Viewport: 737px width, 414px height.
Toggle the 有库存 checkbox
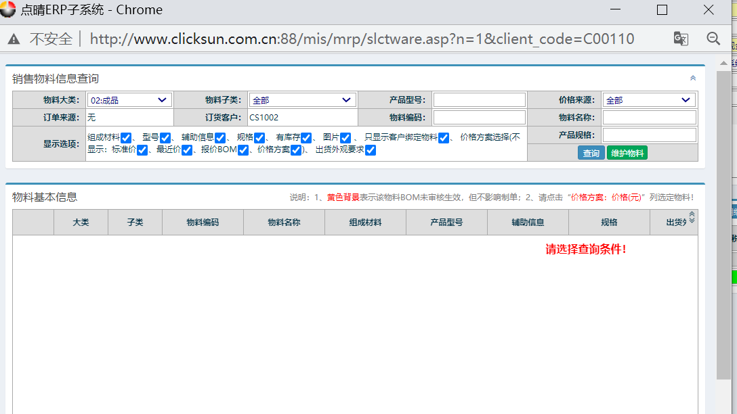click(306, 138)
